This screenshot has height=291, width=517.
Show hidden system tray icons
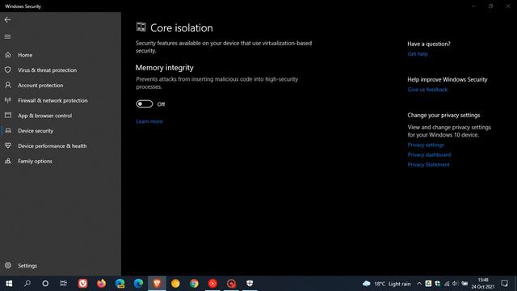pyautogui.click(x=419, y=284)
